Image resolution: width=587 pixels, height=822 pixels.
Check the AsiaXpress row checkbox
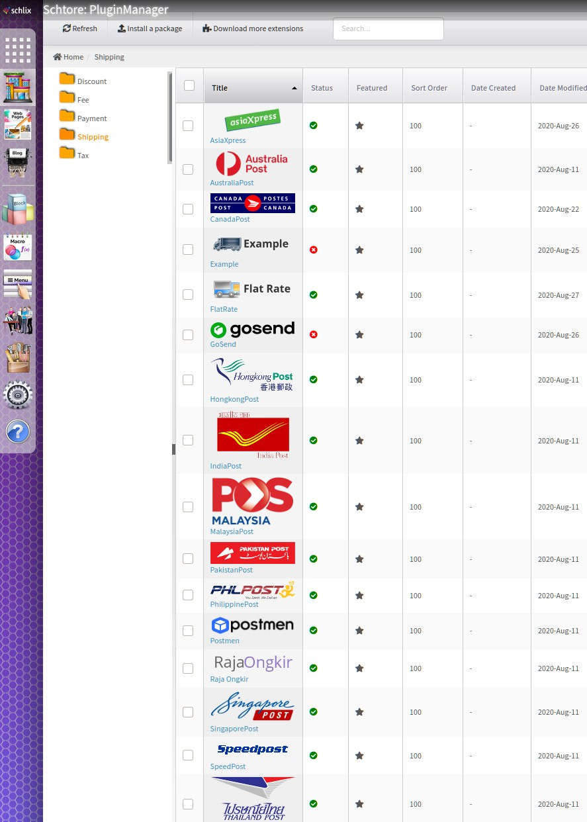188,126
